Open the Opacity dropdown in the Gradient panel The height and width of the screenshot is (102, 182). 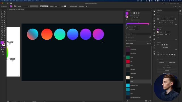[139, 27]
